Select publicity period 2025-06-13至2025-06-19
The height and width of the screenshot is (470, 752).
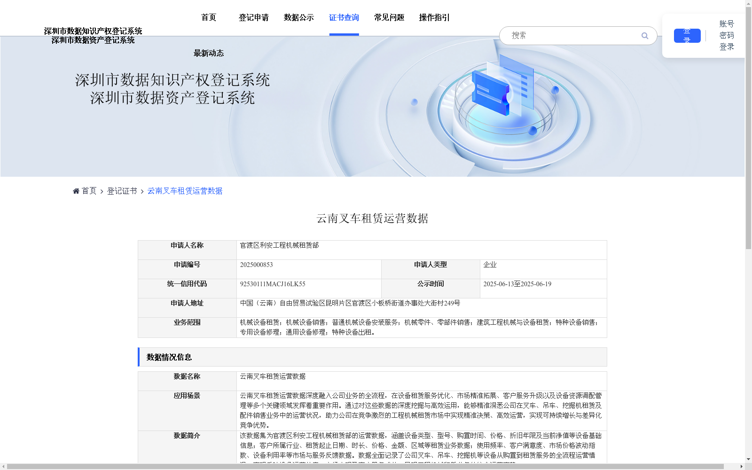pyautogui.click(x=517, y=284)
